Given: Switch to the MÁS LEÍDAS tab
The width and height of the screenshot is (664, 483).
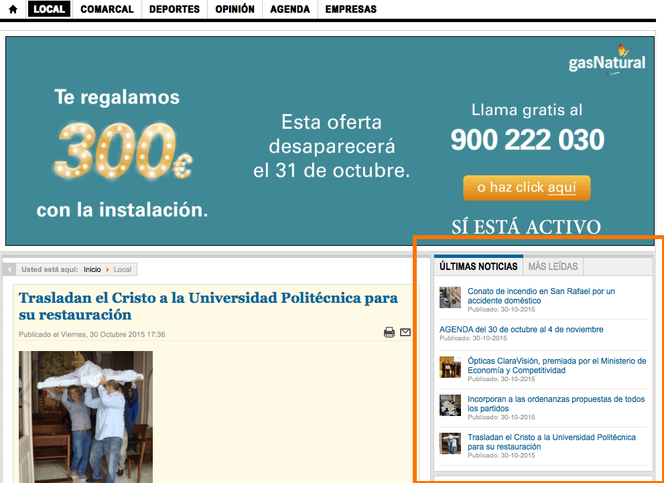Looking at the screenshot, I should click(x=553, y=266).
